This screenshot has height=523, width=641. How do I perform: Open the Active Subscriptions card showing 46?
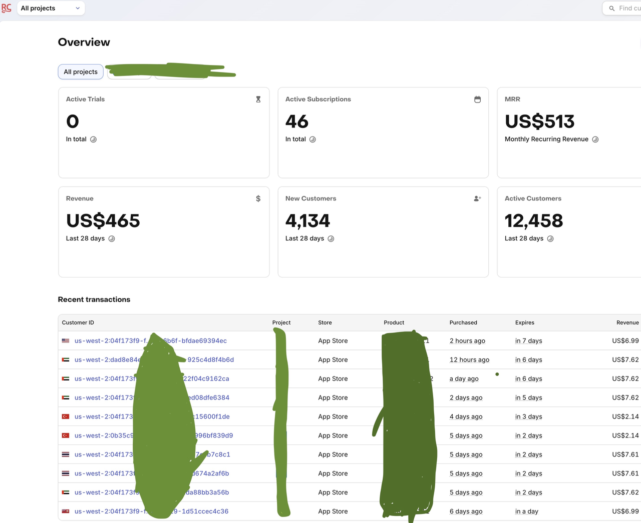(x=383, y=132)
